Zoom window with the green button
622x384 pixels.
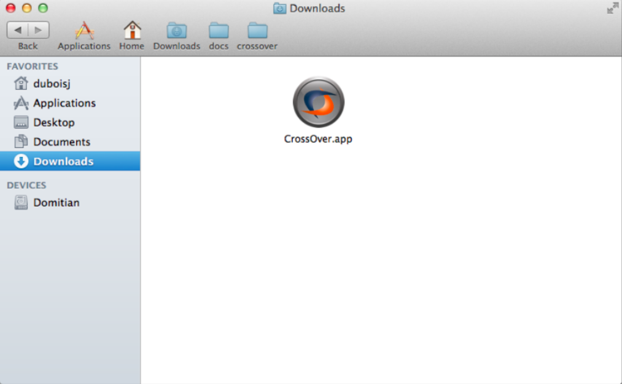pyautogui.click(x=43, y=8)
